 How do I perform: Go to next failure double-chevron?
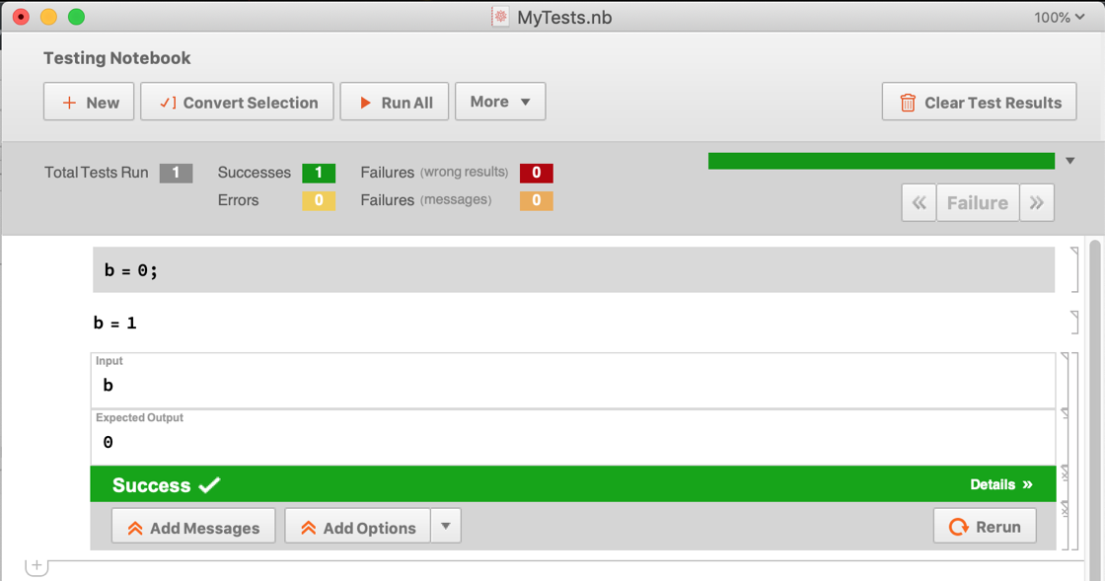[x=1037, y=203]
